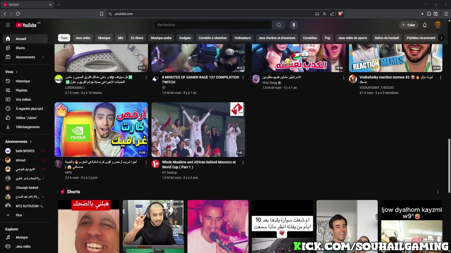This screenshot has height=253, width=451.
Task: Click the browser reload button
Action: [x=18, y=14]
